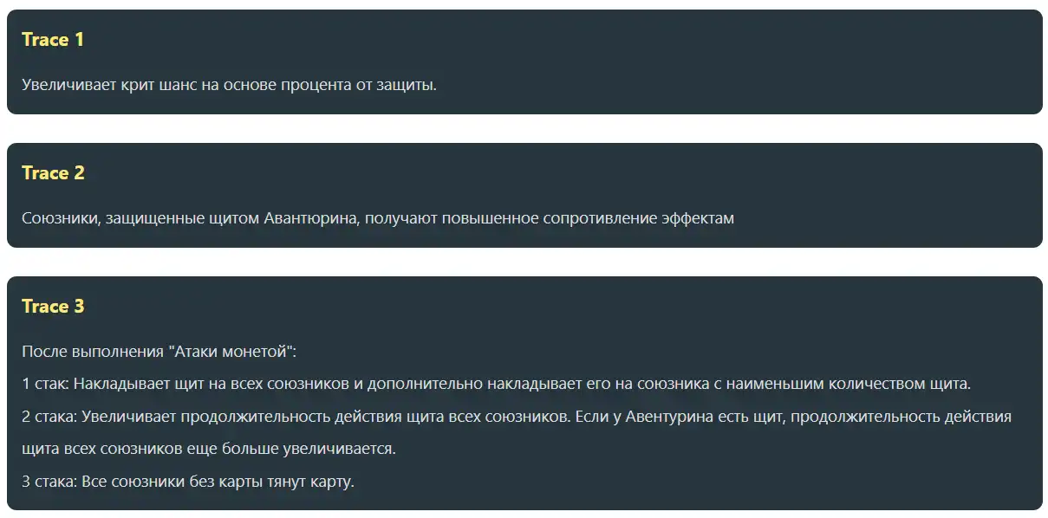1048x518 pixels.
Task: Click the quoted phrase "Атаки монетой"
Action: click(231, 352)
